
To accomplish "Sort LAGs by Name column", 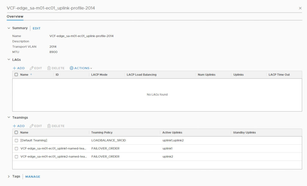I will pyautogui.click(x=24, y=74).
